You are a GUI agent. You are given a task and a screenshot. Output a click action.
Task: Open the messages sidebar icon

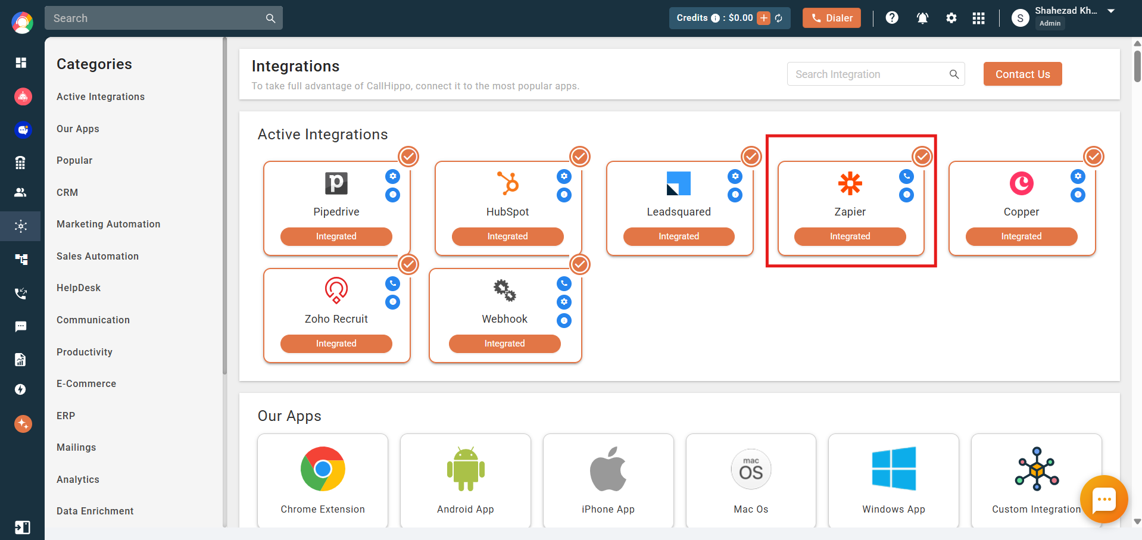pyautogui.click(x=21, y=326)
